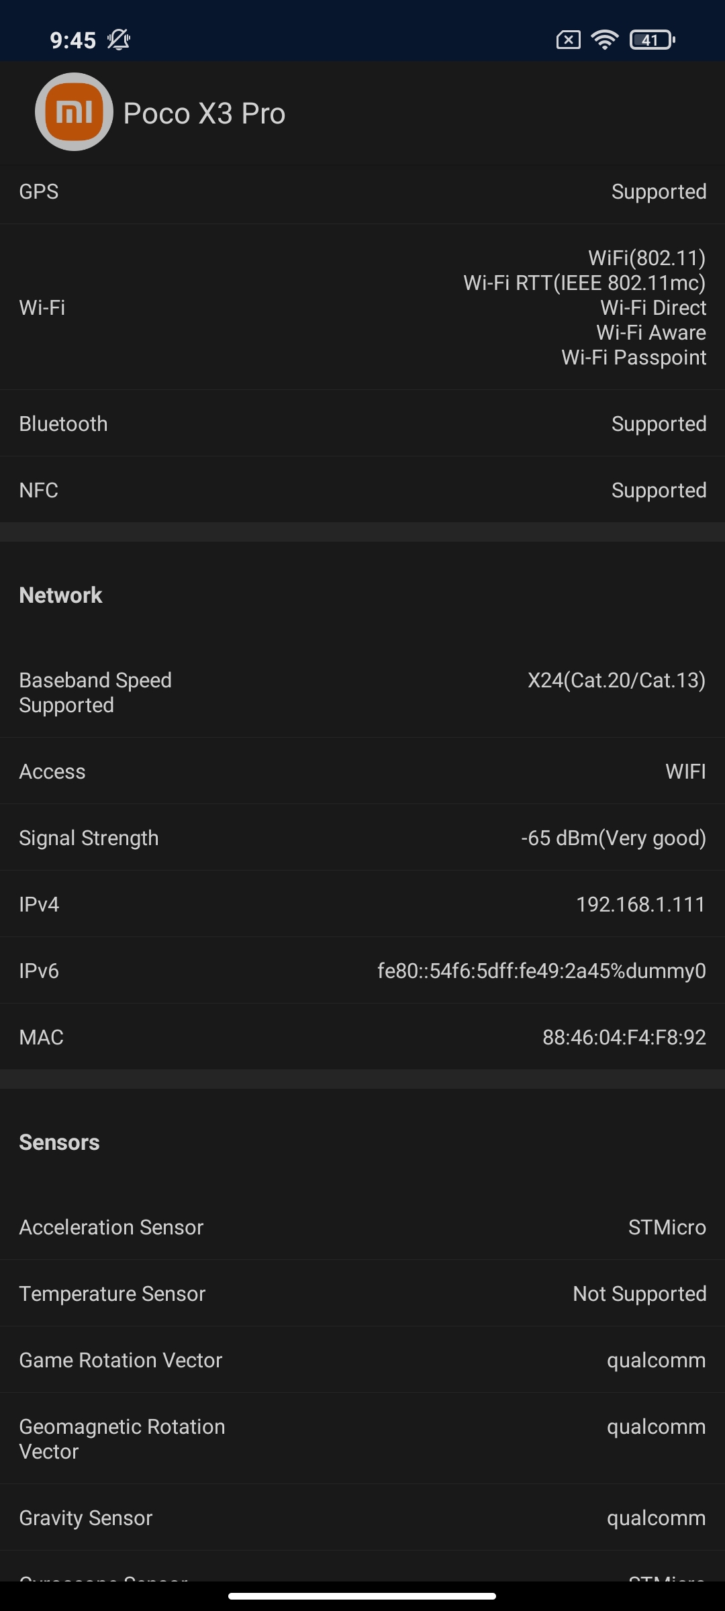The image size is (725, 1611).
Task: Tap the MAC address row
Action: [x=362, y=1038]
